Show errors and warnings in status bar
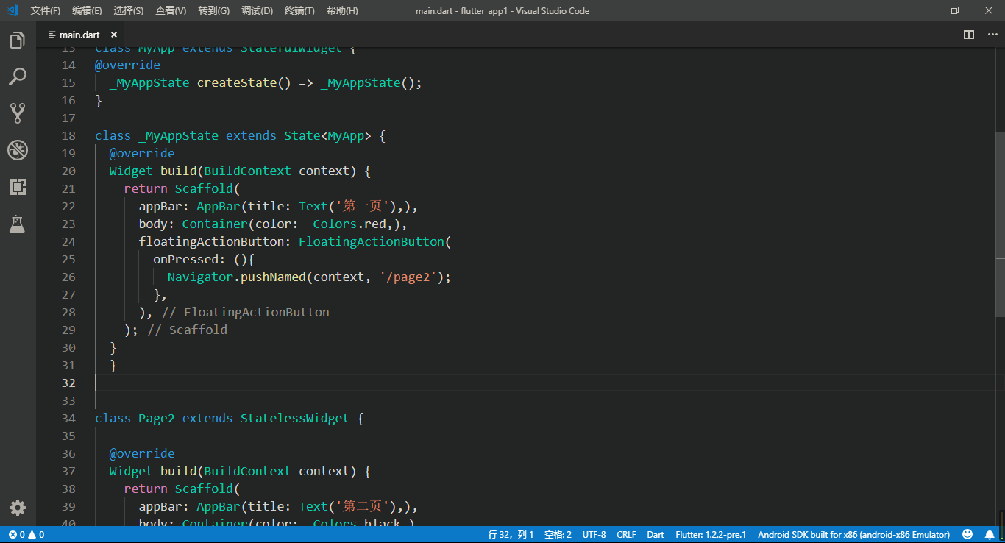 (x=26, y=535)
